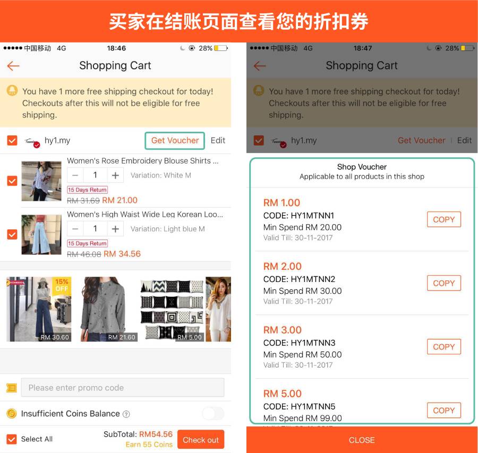Enable the Shopee coins toggle switch
Viewport: 478px width, 453px height.
pos(213,414)
